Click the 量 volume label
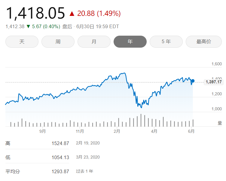Screen dimensions: 226x181 click(220, 123)
